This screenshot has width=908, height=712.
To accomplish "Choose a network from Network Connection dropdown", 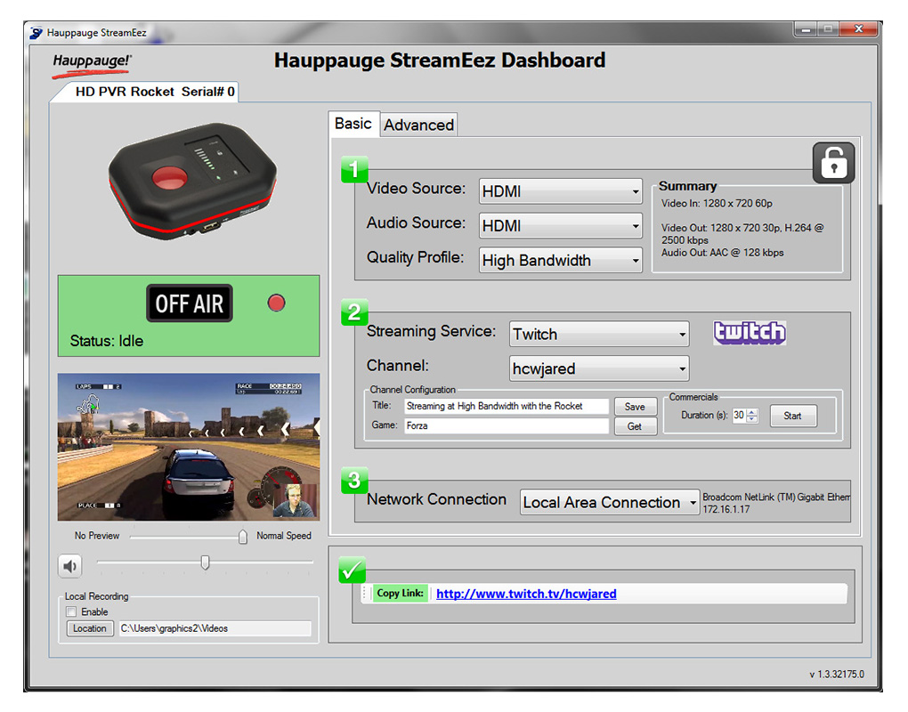I will [609, 503].
